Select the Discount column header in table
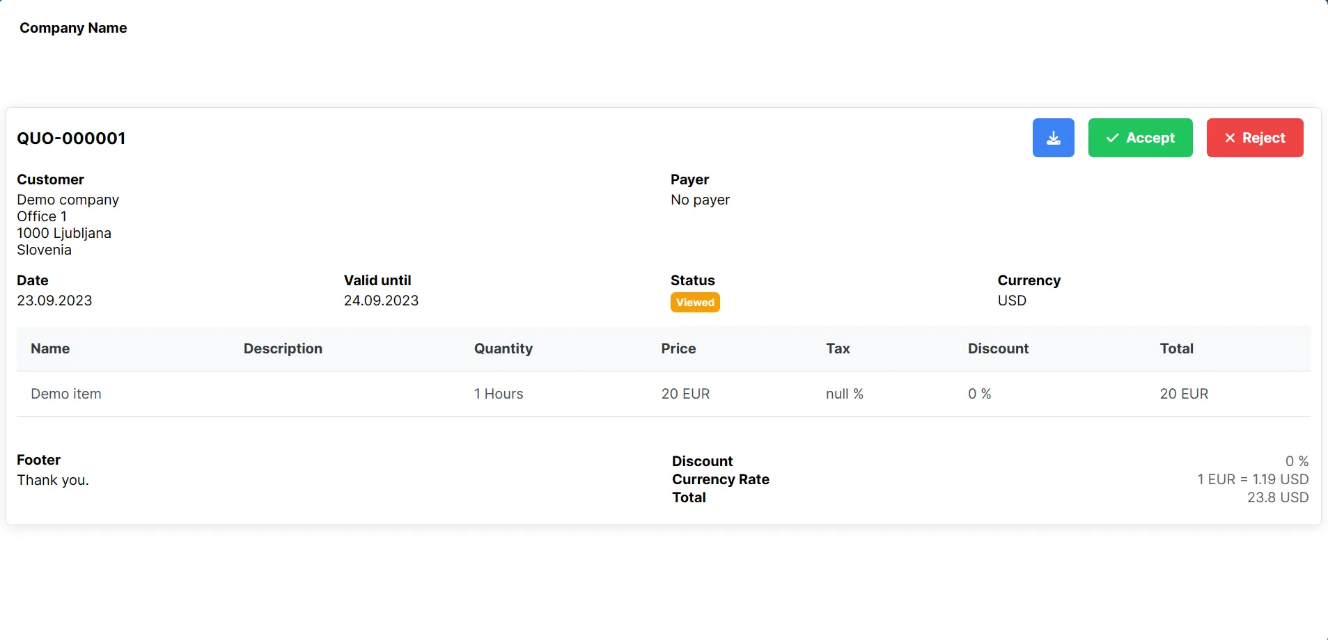 pyautogui.click(x=998, y=349)
